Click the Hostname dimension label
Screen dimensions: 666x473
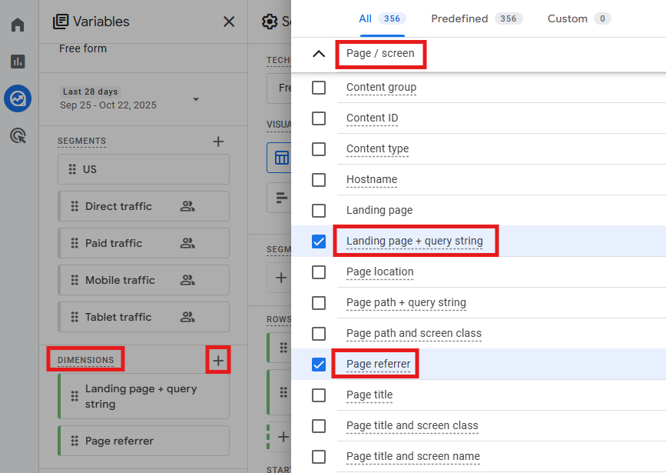tap(372, 179)
